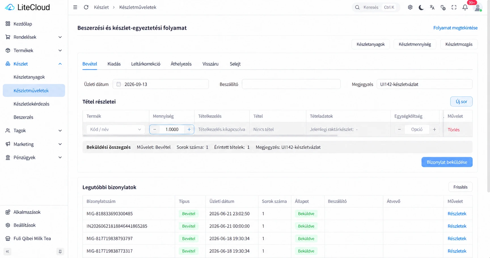
Task: Increase quantity with the plus stepper
Action: pos(189,129)
